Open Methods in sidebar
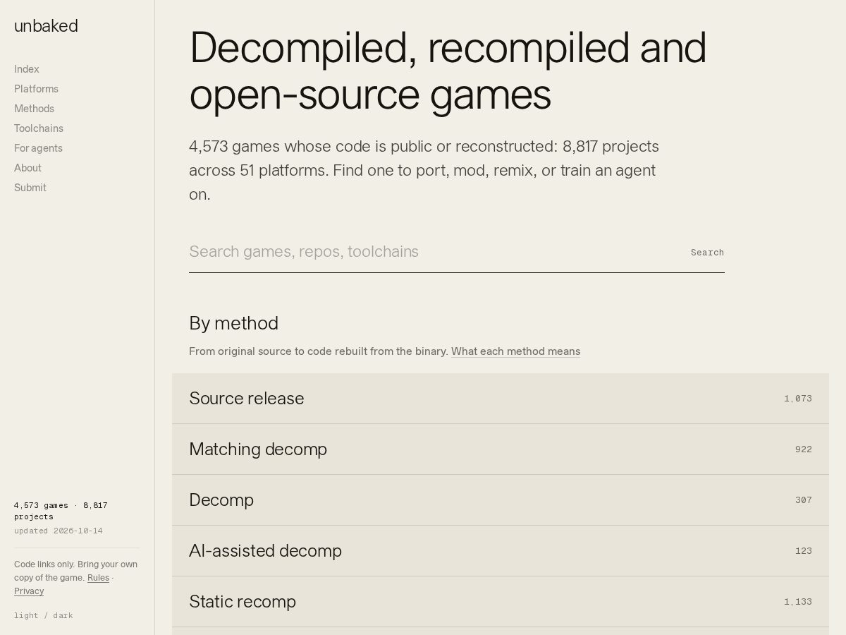The image size is (846, 635). coord(34,109)
